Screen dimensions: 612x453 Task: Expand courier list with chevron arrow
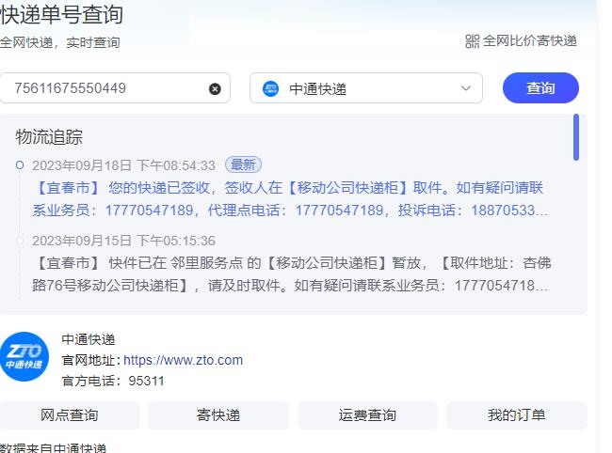[465, 88]
